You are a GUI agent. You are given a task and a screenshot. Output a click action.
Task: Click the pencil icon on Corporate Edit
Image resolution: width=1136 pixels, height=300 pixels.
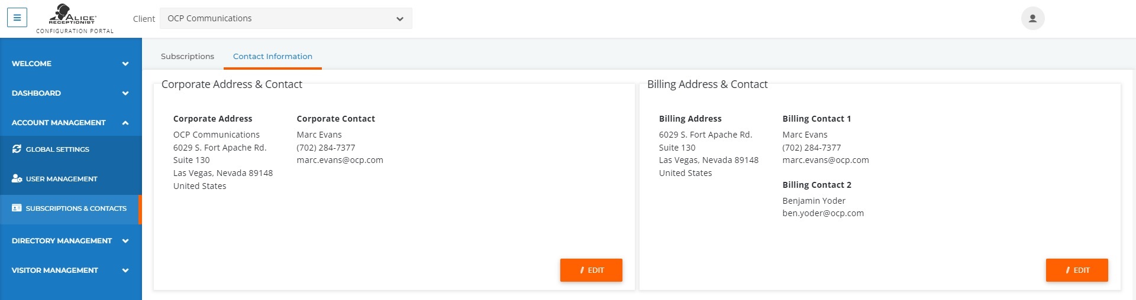click(x=582, y=270)
